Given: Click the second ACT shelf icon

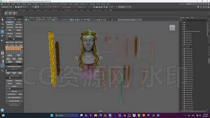Looking at the screenshot, I should [11, 13].
